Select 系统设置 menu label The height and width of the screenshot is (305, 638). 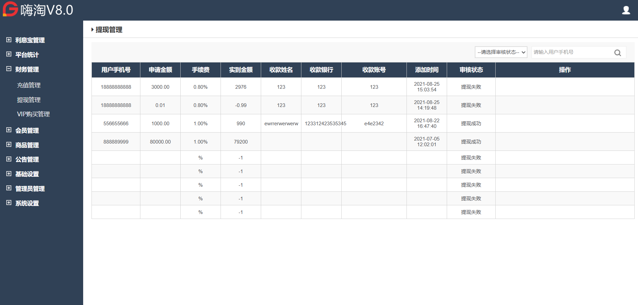[x=27, y=203]
